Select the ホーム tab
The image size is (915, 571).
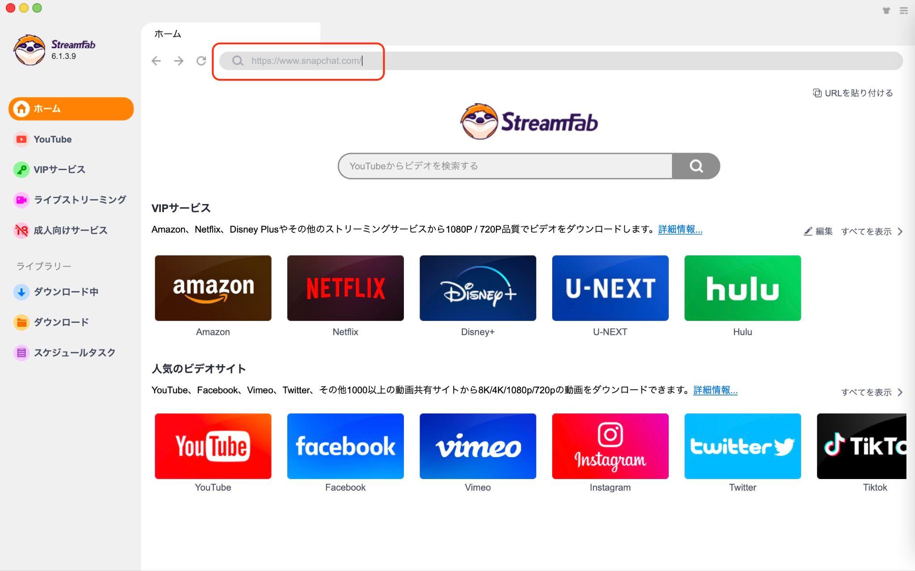pyautogui.click(x=231, y=34)
